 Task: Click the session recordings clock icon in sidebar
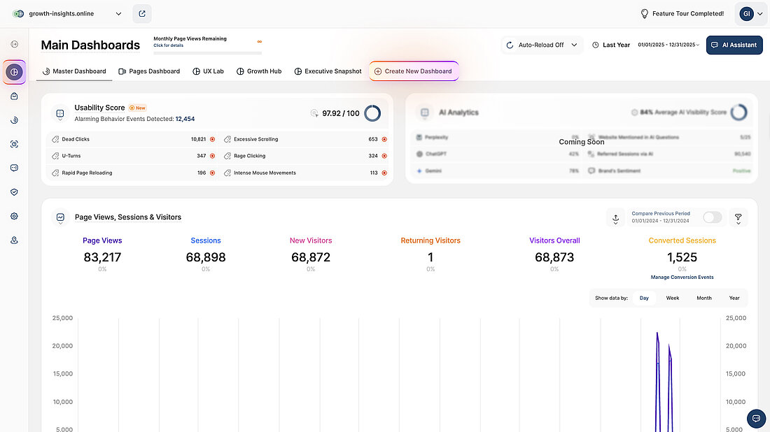point(14,120)
